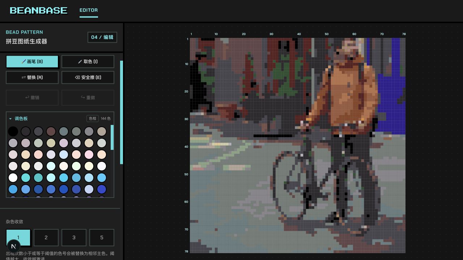Set 杂色收敛 threshold to 3

click(x=74, y=237)
